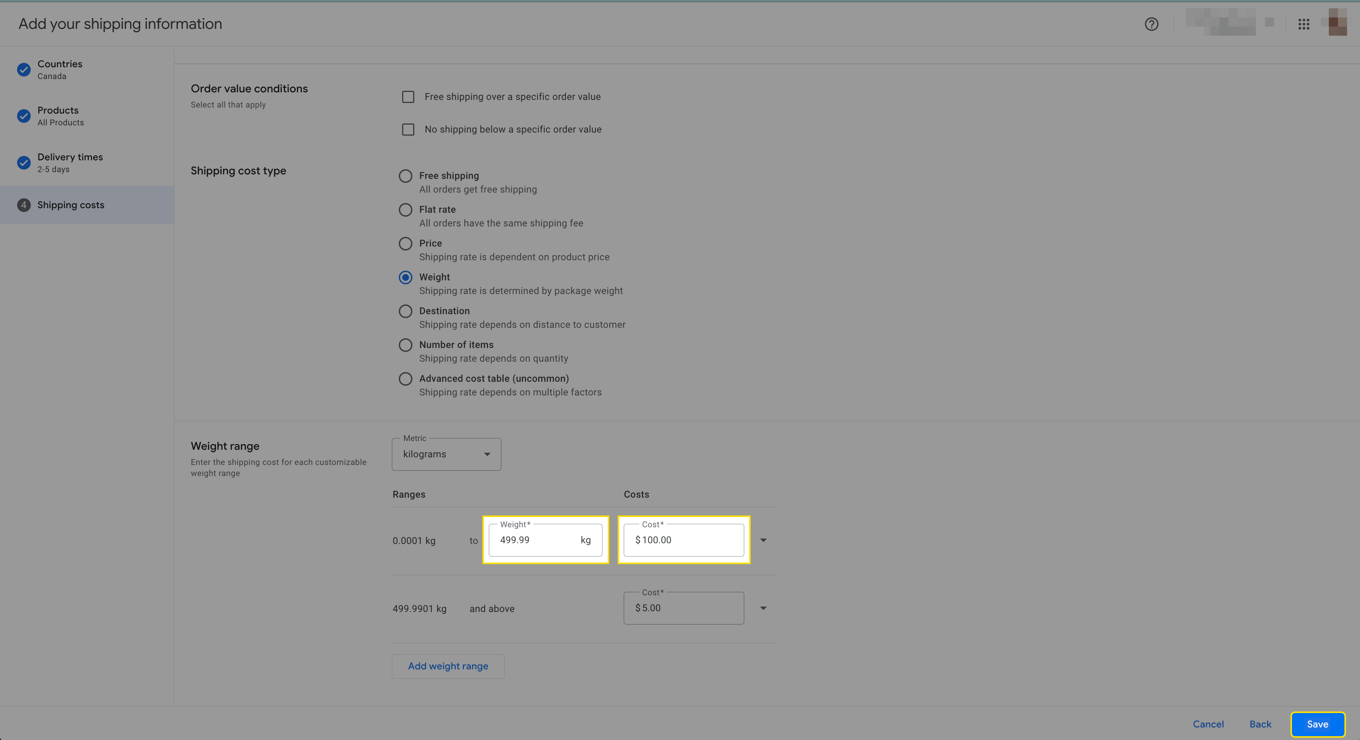
Task: Click the Add weight range button
Action: pyautogui.click(x=448, y=666)
